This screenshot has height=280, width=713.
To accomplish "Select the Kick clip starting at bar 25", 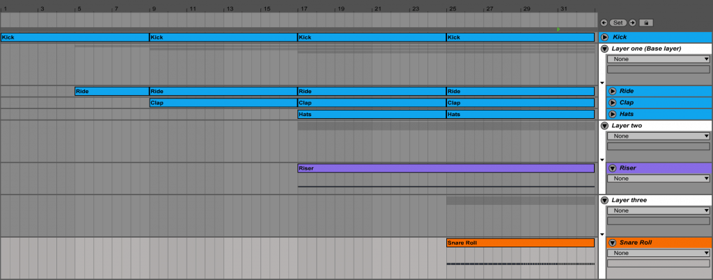I will (521, 38).
